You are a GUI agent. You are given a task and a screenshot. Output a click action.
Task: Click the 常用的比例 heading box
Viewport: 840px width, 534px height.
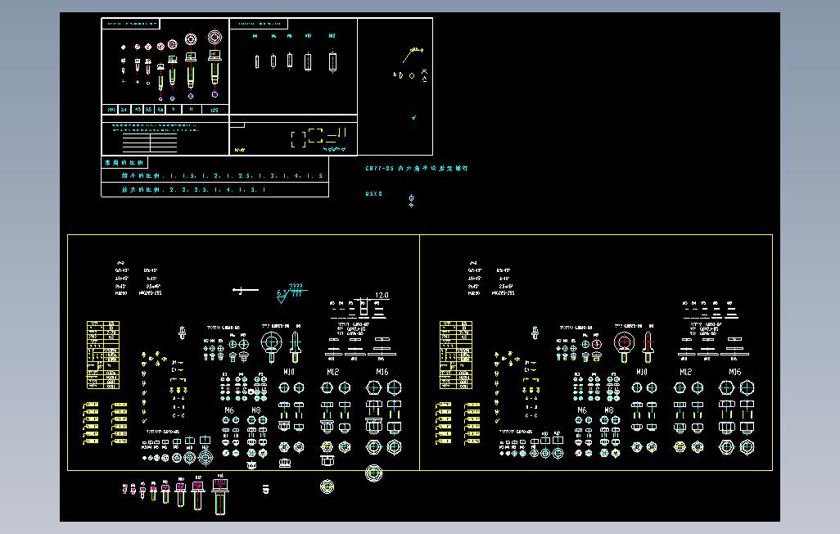(x=124, y=162)
